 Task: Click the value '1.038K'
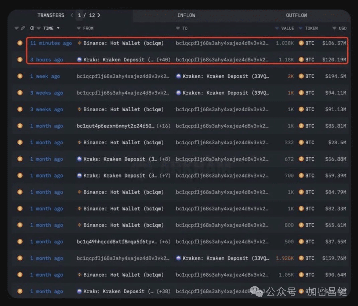click(285, 43)
